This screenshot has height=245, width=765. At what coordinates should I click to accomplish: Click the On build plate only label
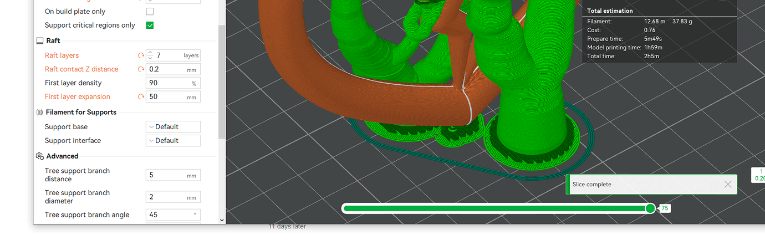75,11
